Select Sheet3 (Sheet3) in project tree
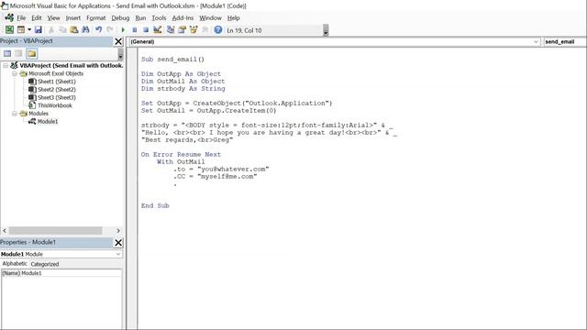587x330 pixels. (x=56, y=97)
